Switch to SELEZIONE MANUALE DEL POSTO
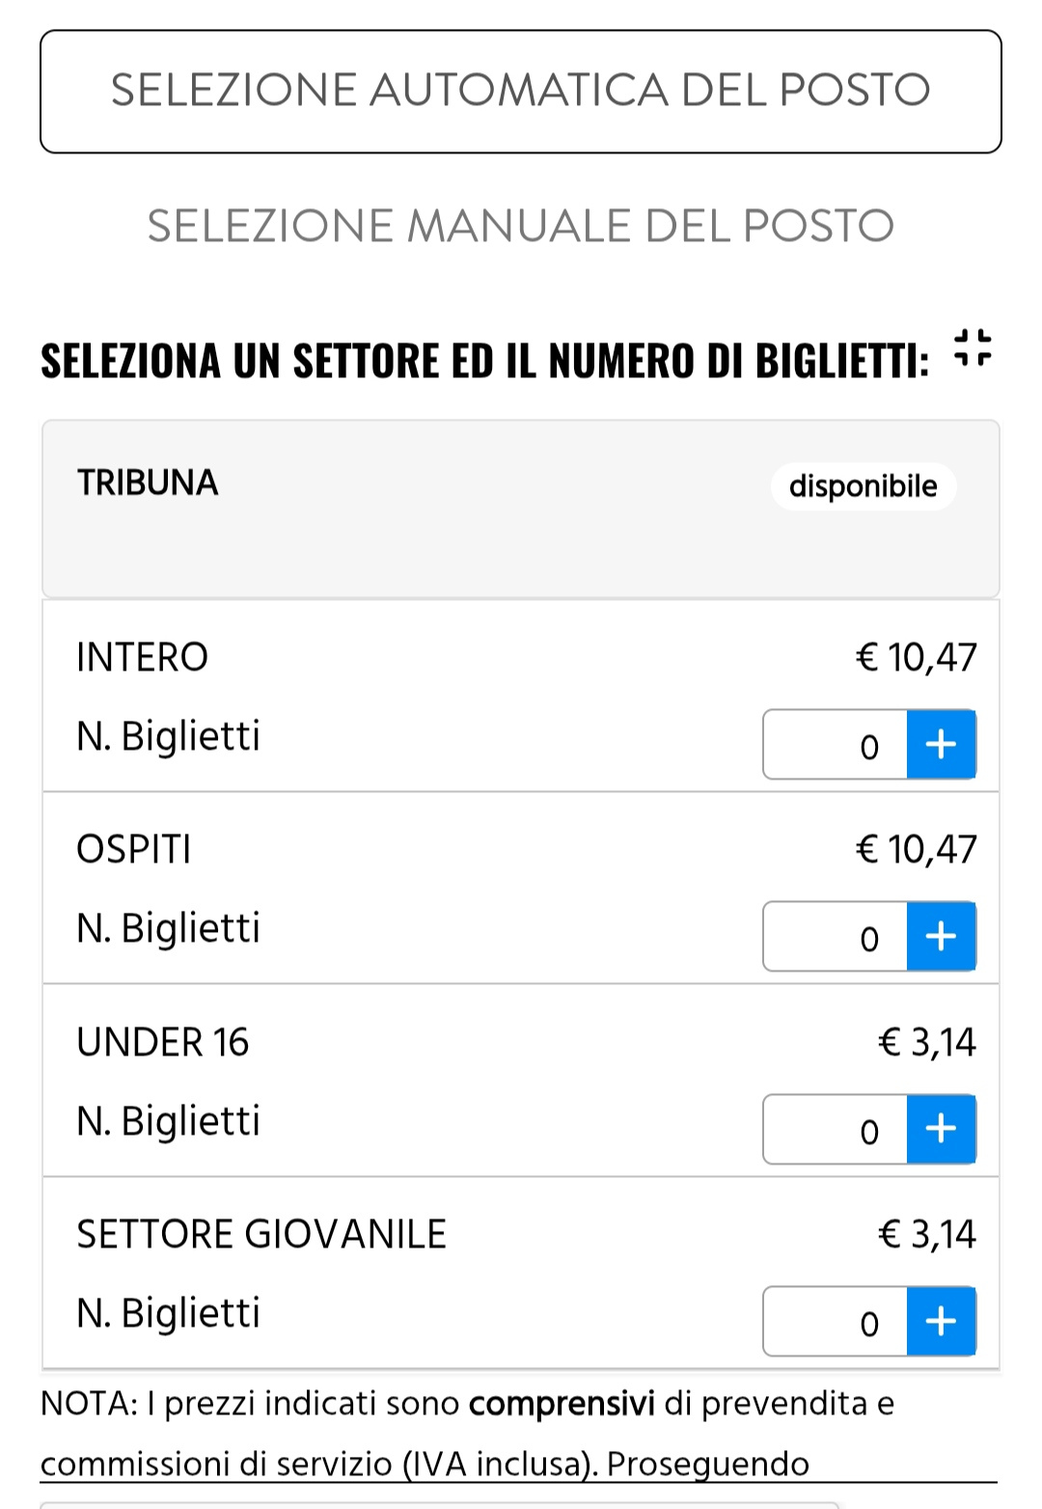Screen dimensions: 1042x1509 point(521,226)
